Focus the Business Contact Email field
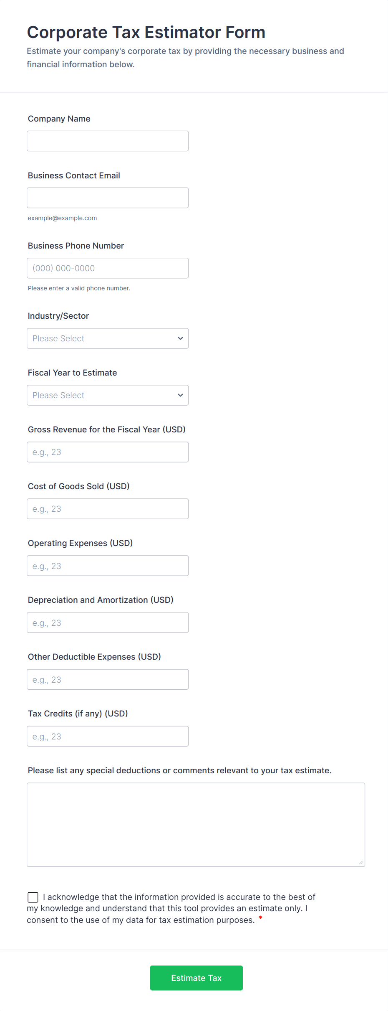 tap(108, 198)
